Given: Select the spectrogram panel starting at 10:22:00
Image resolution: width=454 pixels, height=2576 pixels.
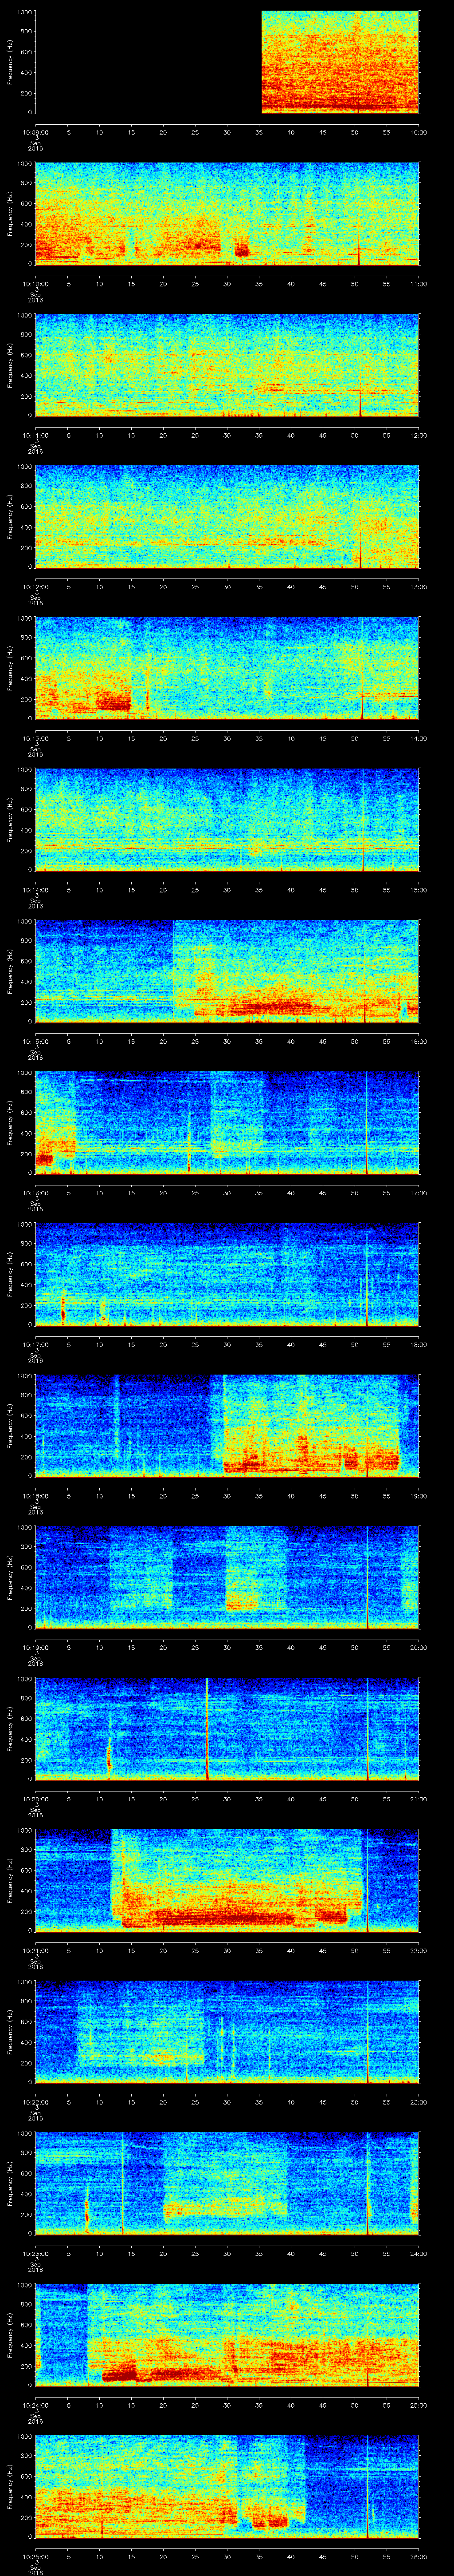Looking at the screenshot, I should click(227, 2032).
